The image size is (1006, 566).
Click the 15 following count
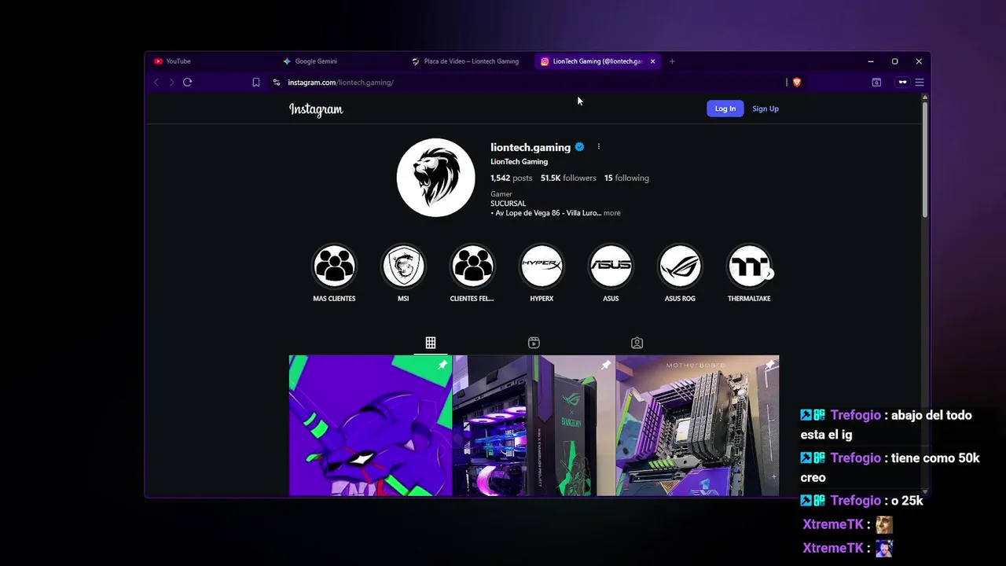click(626, 178)
